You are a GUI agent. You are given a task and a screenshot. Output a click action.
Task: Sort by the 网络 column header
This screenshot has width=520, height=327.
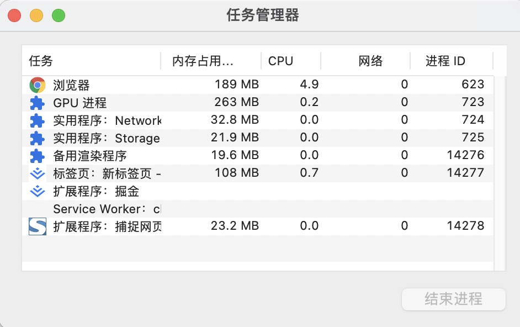click(365, 61)
